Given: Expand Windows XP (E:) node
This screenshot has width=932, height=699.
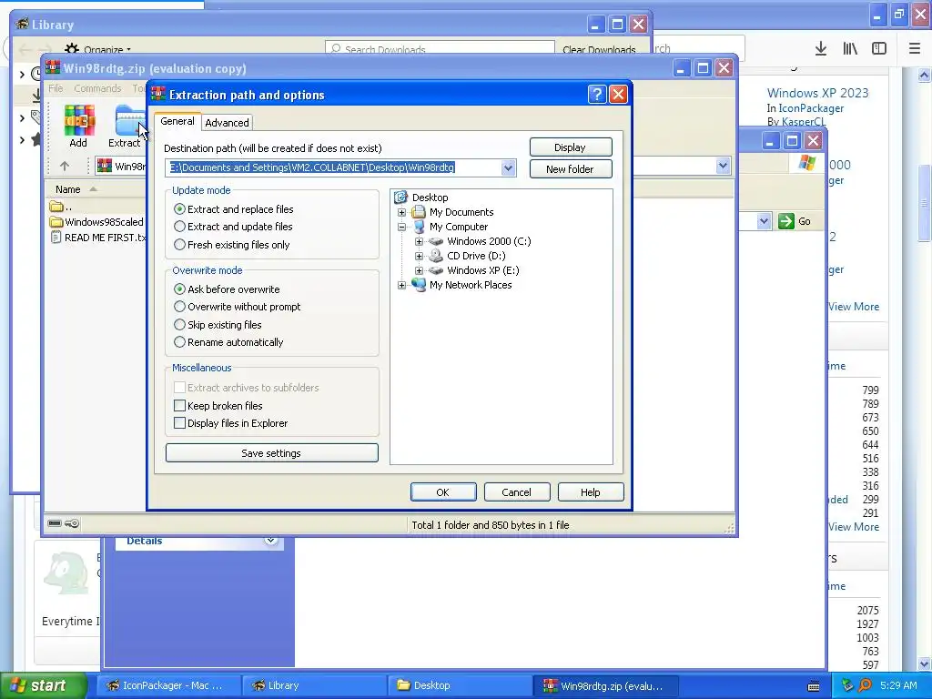Looking at the screenshot, I should pyautogui.click(x=419, y=270).
